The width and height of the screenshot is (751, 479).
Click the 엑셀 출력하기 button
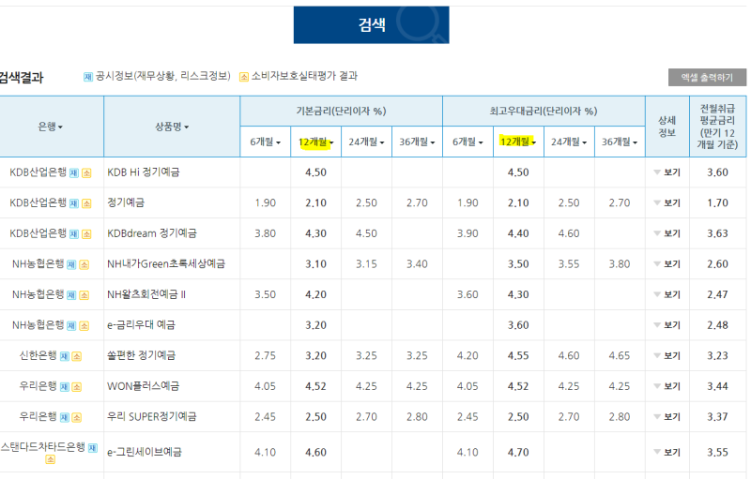coord(707,78)
